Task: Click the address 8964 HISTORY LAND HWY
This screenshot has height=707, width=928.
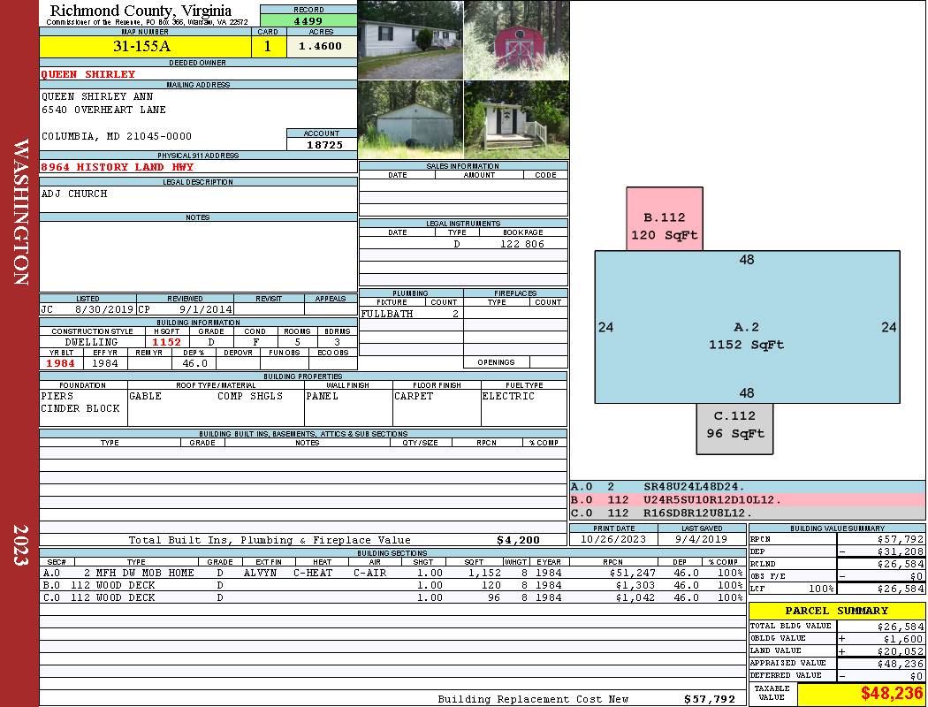Action: point(117,167)
